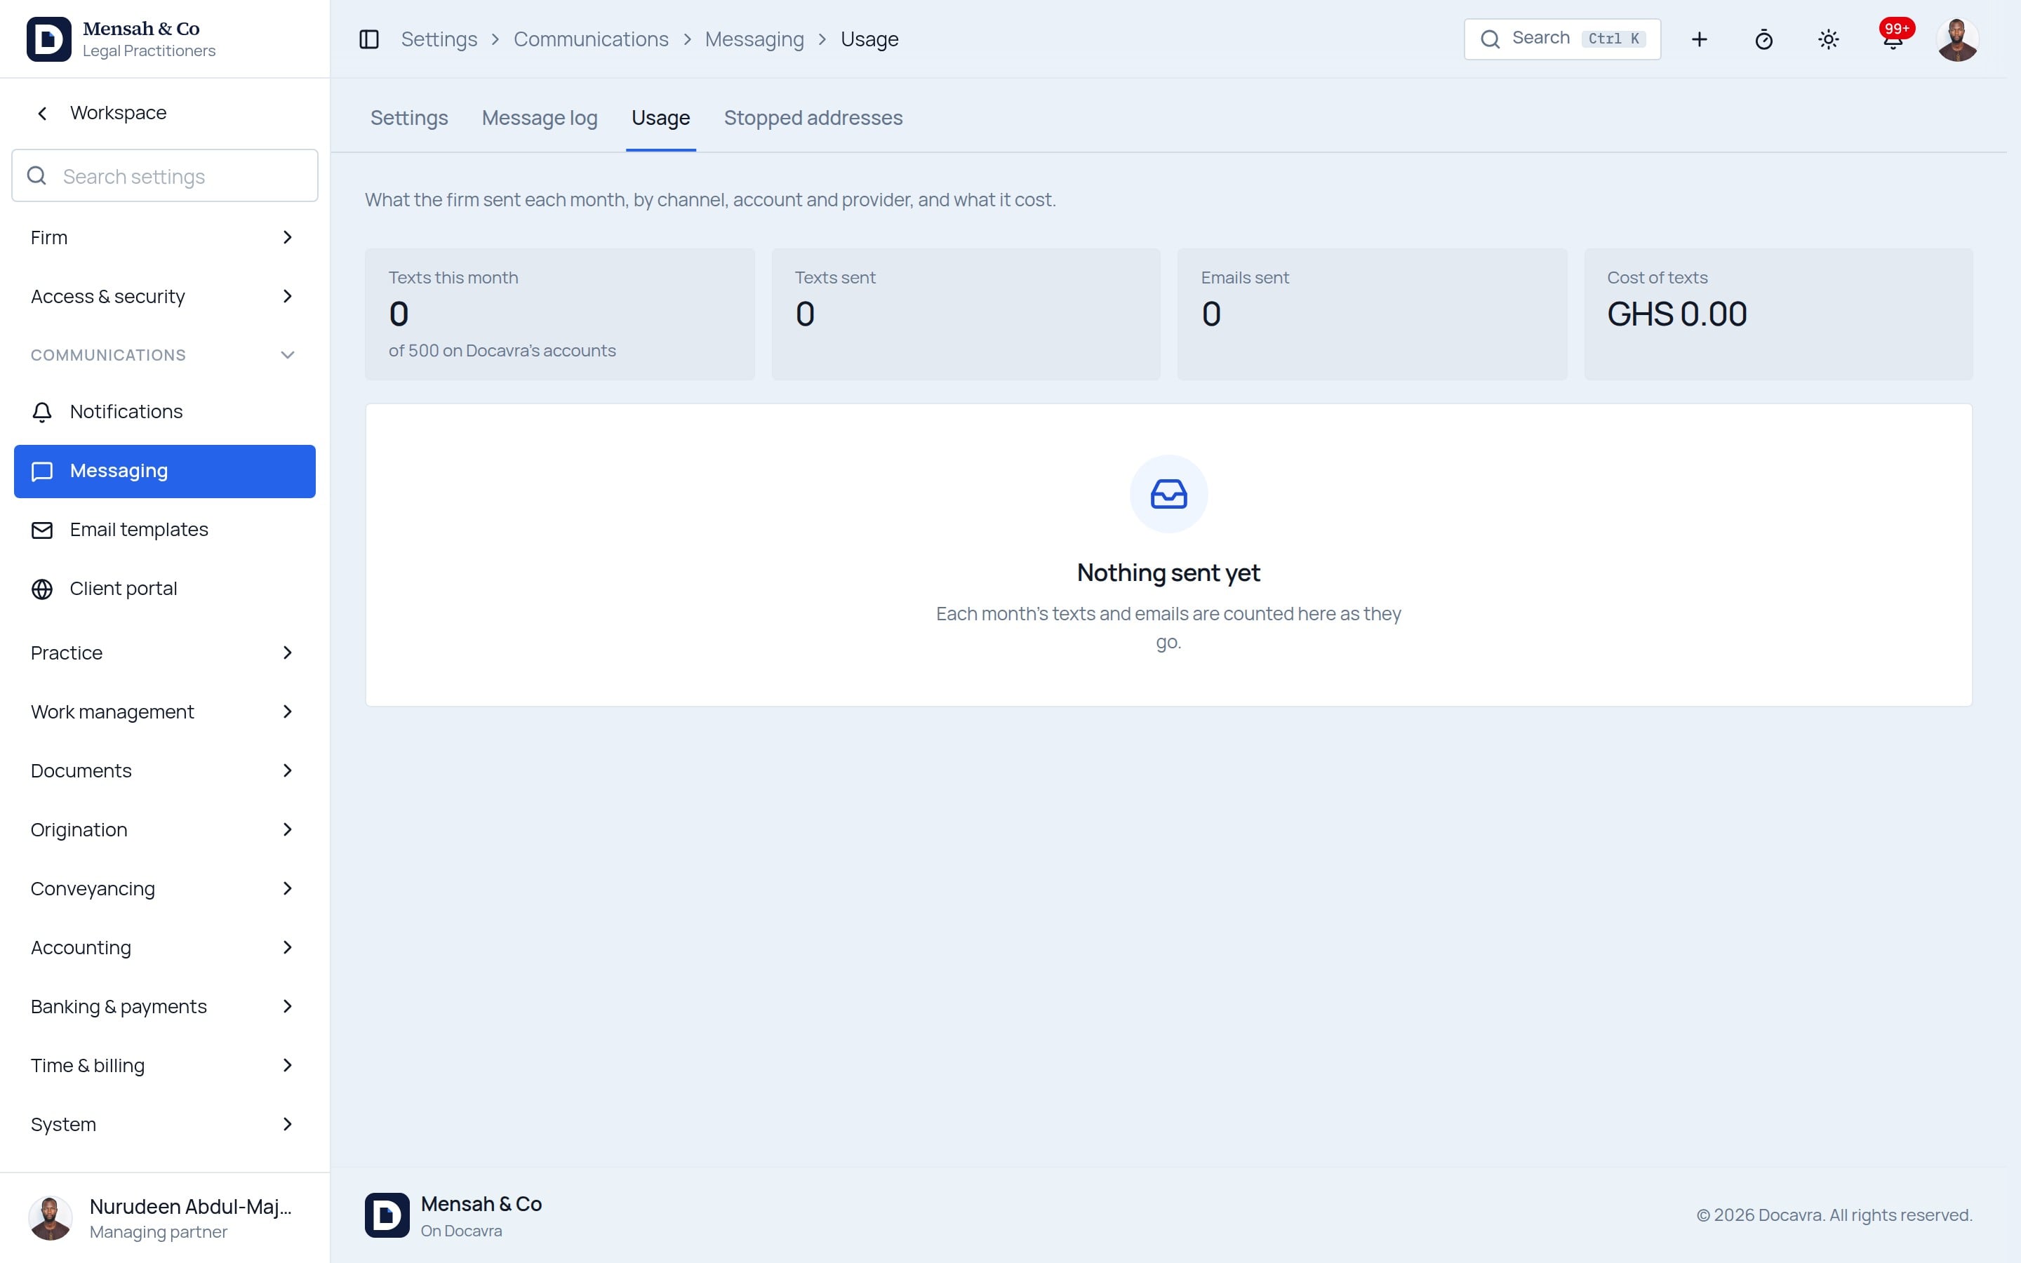The width and height of the screenshot is (2021, 1263).
Task: Click the Docavra logo in sidebar header
Action: (x=48, y=39)
